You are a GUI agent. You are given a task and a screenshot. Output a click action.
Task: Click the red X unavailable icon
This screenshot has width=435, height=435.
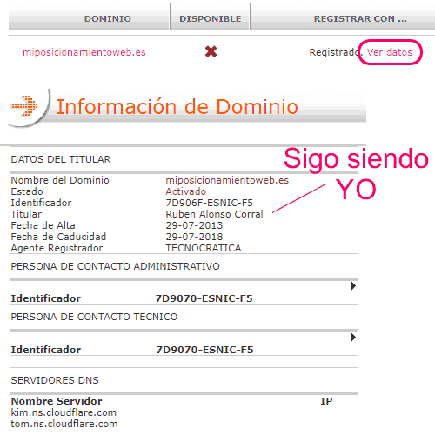pyautogui.click(x=211, y=52)
